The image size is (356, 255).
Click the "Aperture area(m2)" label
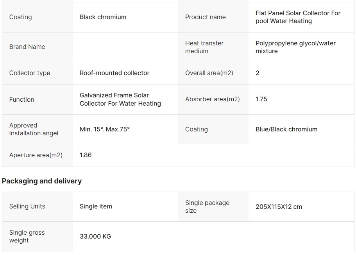(x=36, y=155)
